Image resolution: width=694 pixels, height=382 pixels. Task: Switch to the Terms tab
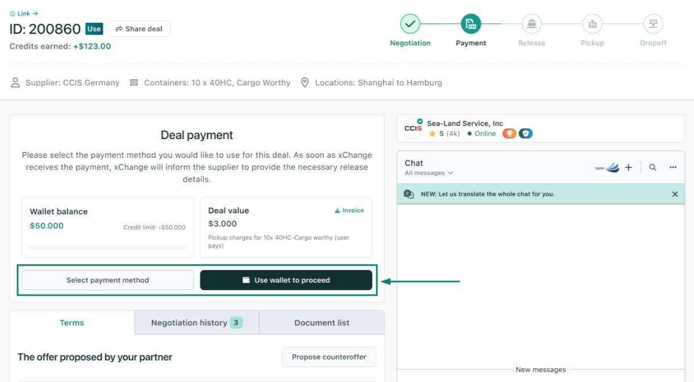pos(72,322)
